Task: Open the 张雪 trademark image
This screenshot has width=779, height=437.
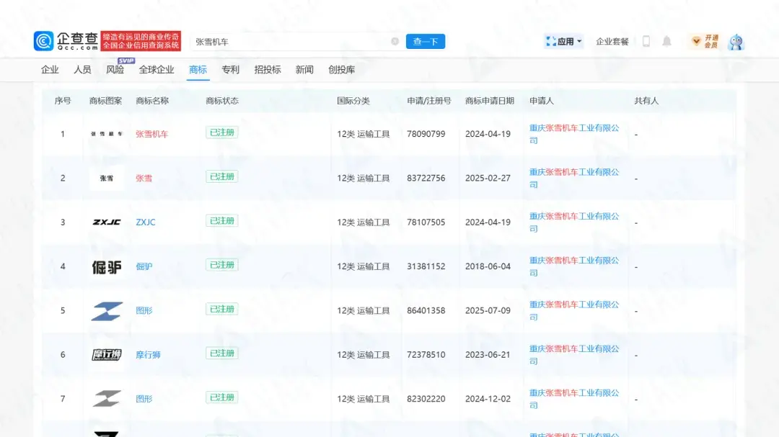Action: pos(106,178)
